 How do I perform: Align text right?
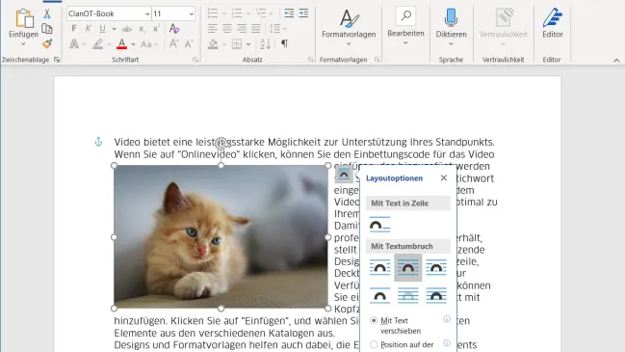click(242, 28)
